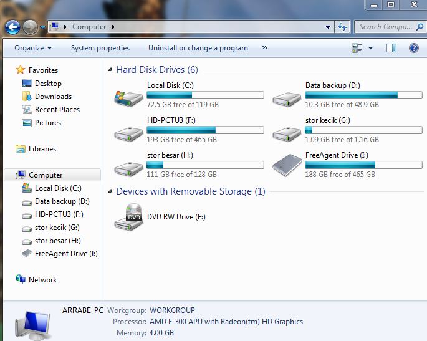427x341 pixels.
Task: Select stor besar (H:) in navigation tree
Action: tap(58, 240)
